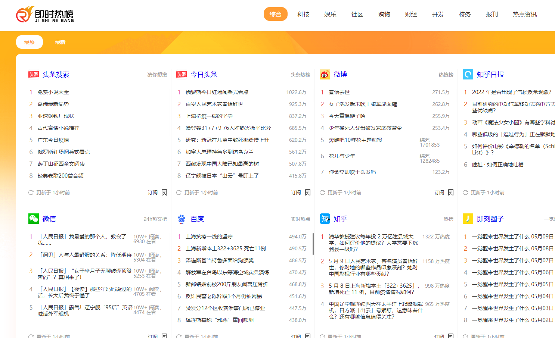Select the 综合 category tab

(276, 14)
